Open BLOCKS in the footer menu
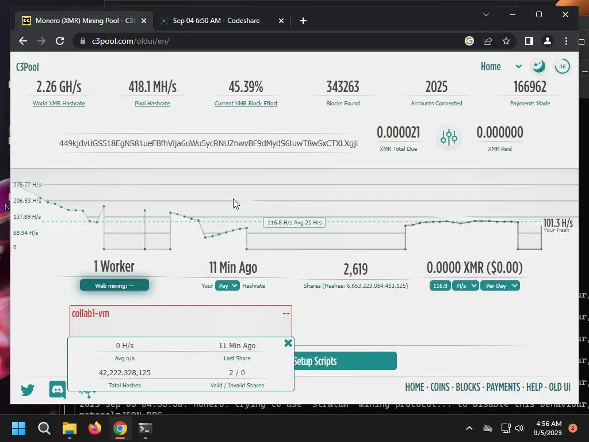 468,387
